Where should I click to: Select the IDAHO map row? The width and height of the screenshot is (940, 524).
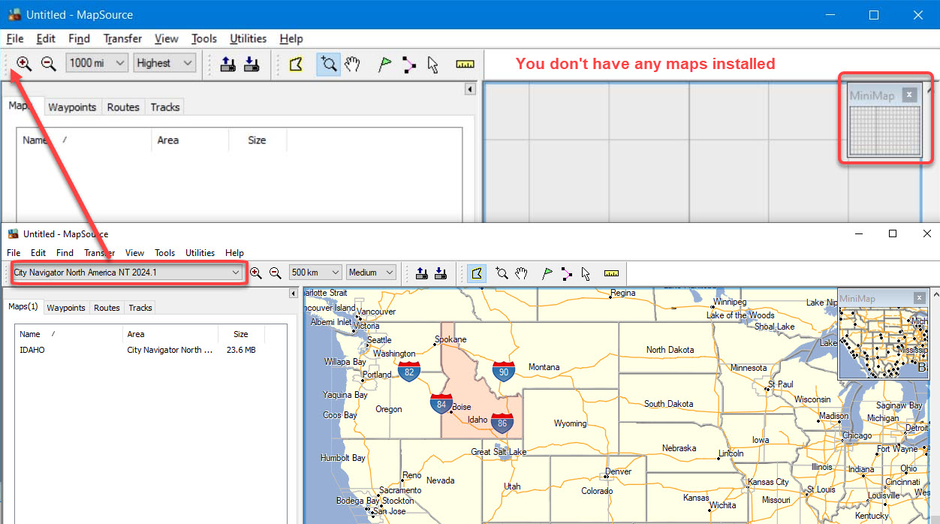[x=150, y=350]
